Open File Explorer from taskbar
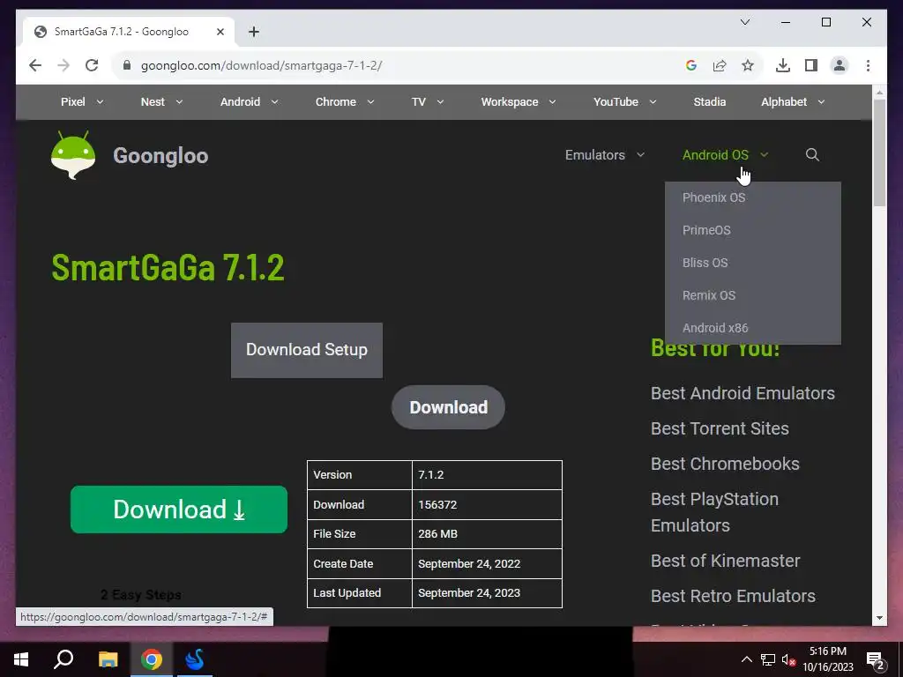This screenshot has width=903, height=677. 108,659
